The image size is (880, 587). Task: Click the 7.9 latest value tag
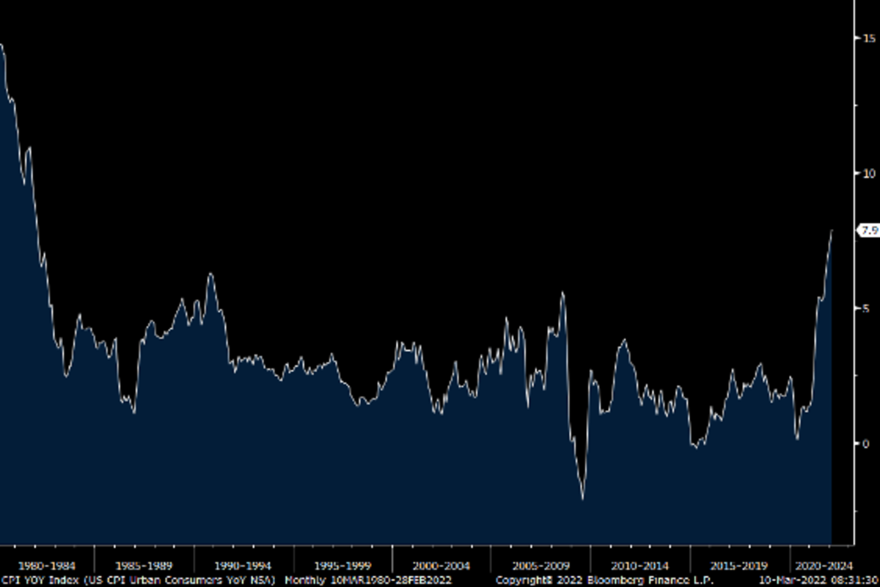point(869,230)
